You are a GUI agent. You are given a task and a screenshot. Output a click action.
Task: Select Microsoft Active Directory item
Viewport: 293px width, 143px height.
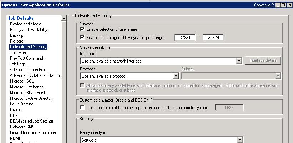click(x=31, y=98)
